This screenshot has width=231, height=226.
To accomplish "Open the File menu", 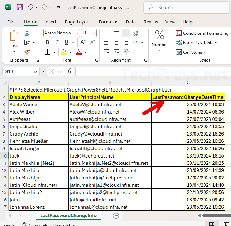I will [x=11, y=22].
